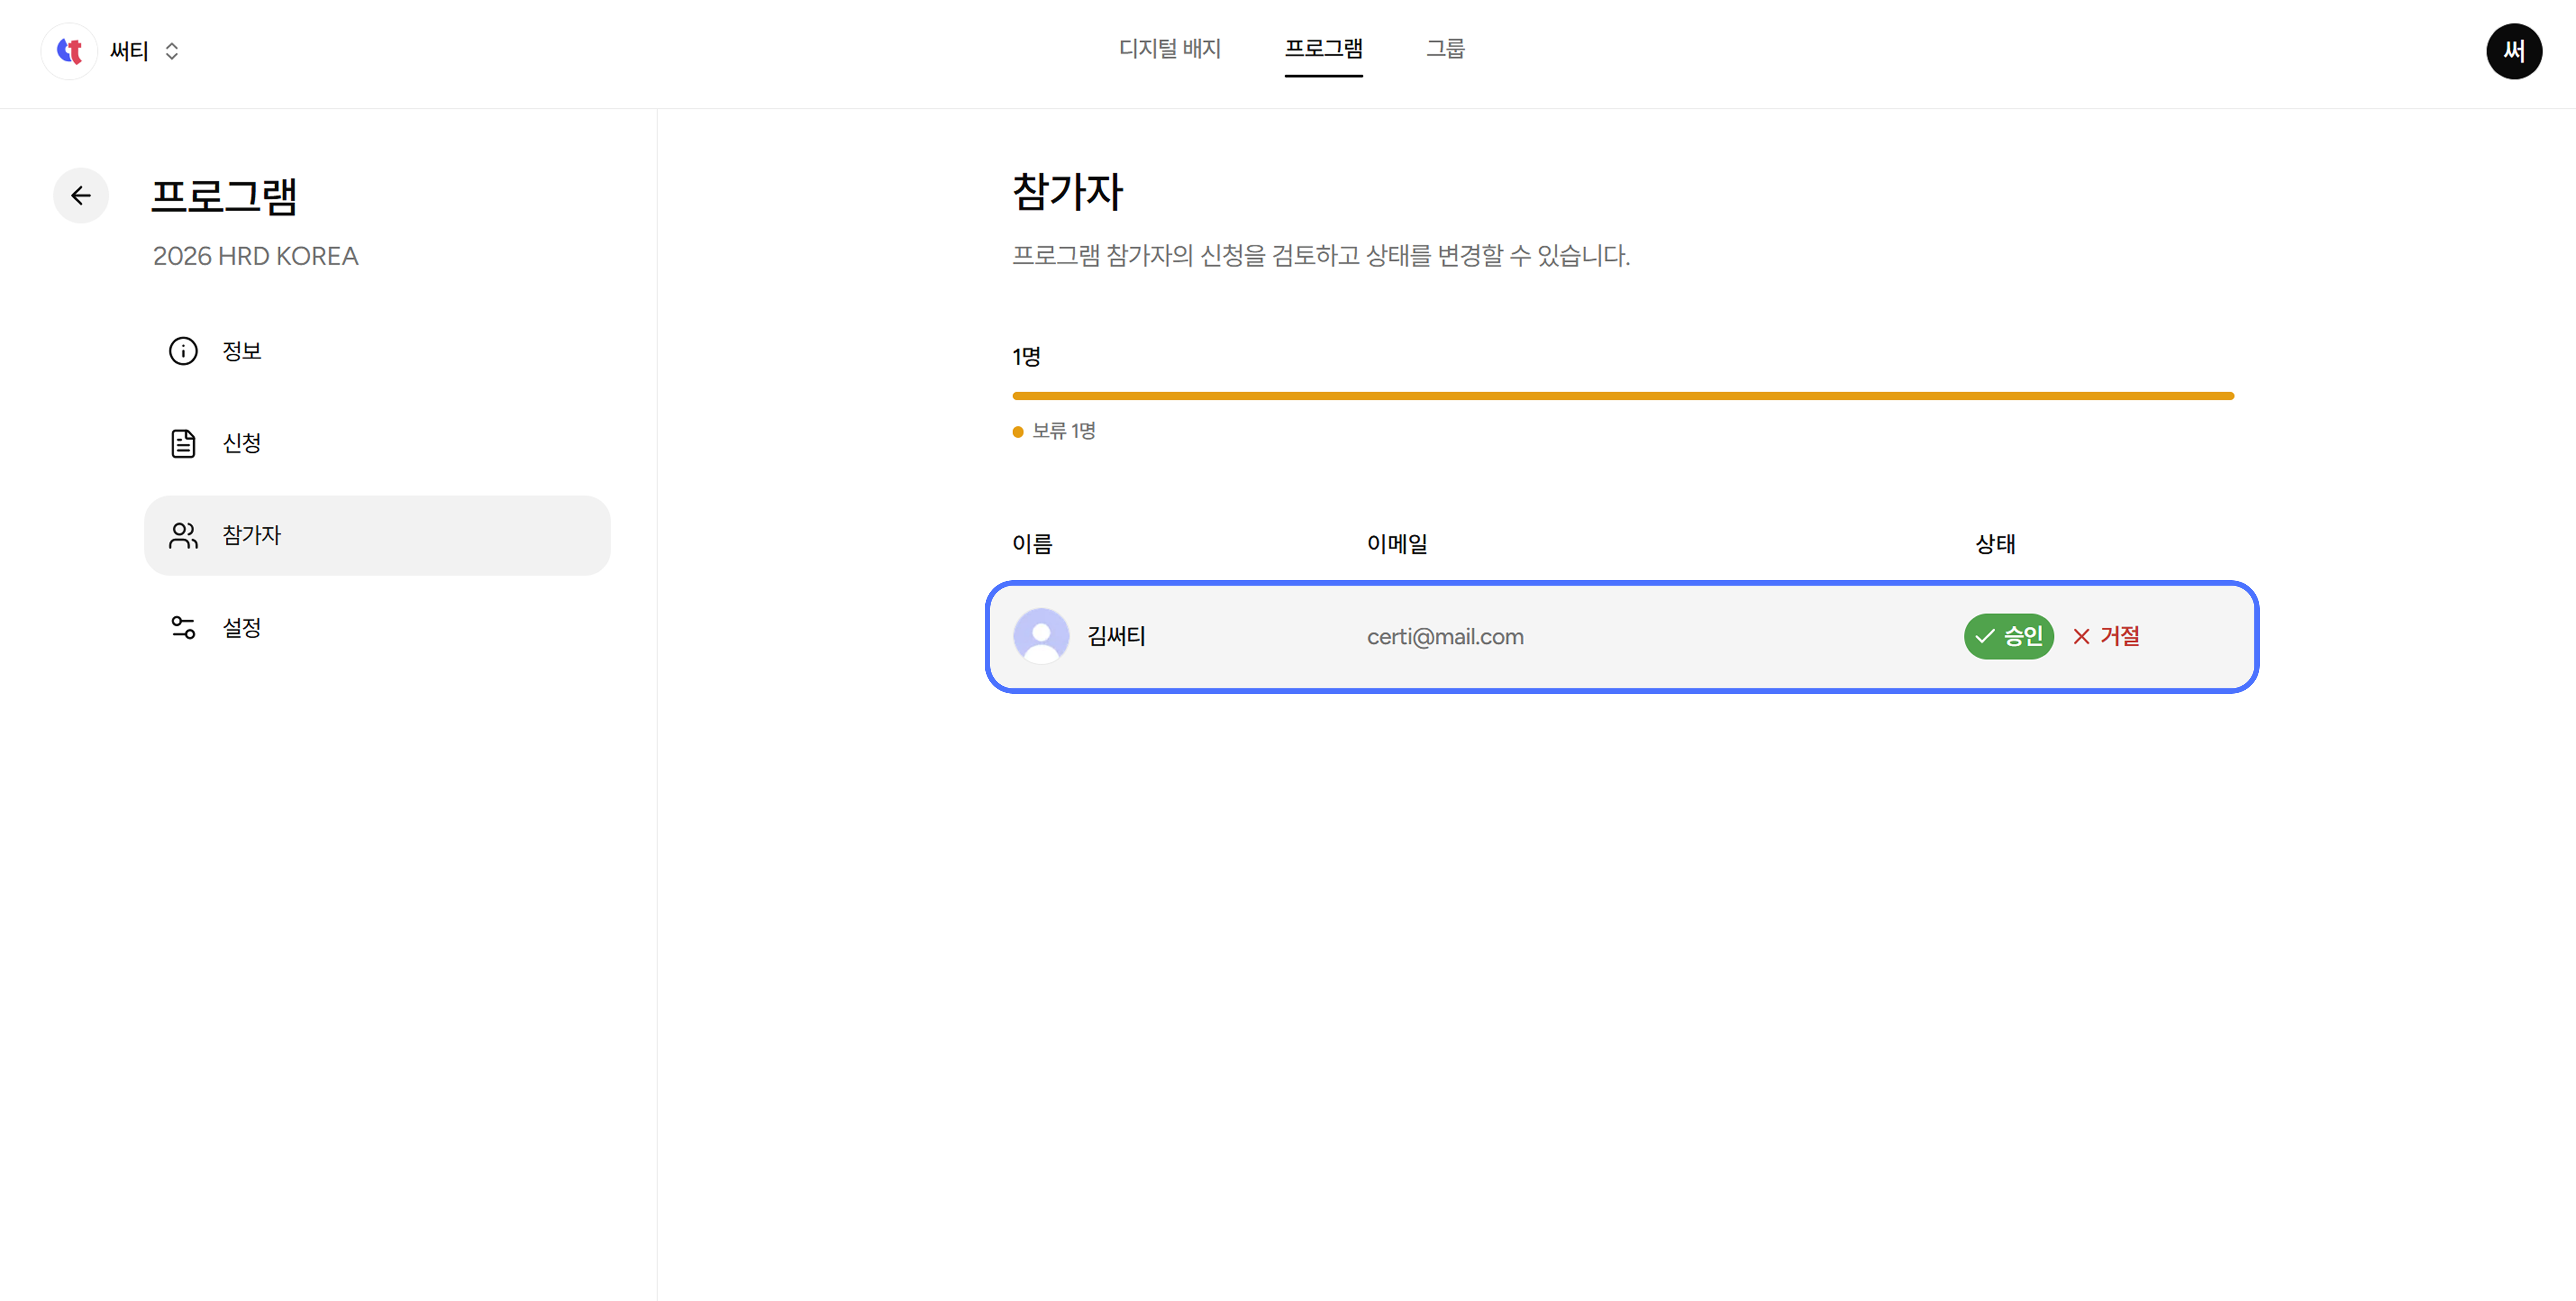Reject 김써티 with the 거절 button

pyautogui.click(x=2106, y=637)
